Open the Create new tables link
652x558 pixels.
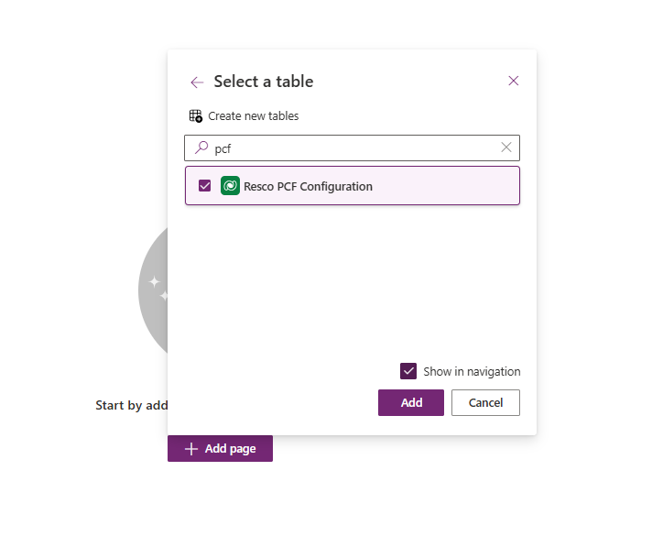[x=253, y=116]
